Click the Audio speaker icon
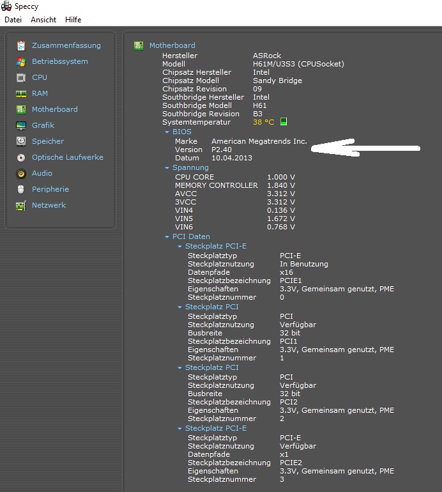 click(21, 174)
